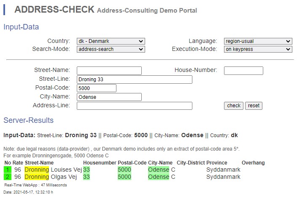This screenshot has height=199, width=297.
Task: Focus the empty Address-Line input
Action: point(135,106)
